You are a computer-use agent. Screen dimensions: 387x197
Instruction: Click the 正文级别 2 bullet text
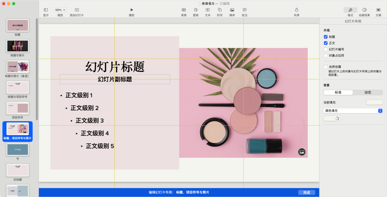(x=85, y=108)
